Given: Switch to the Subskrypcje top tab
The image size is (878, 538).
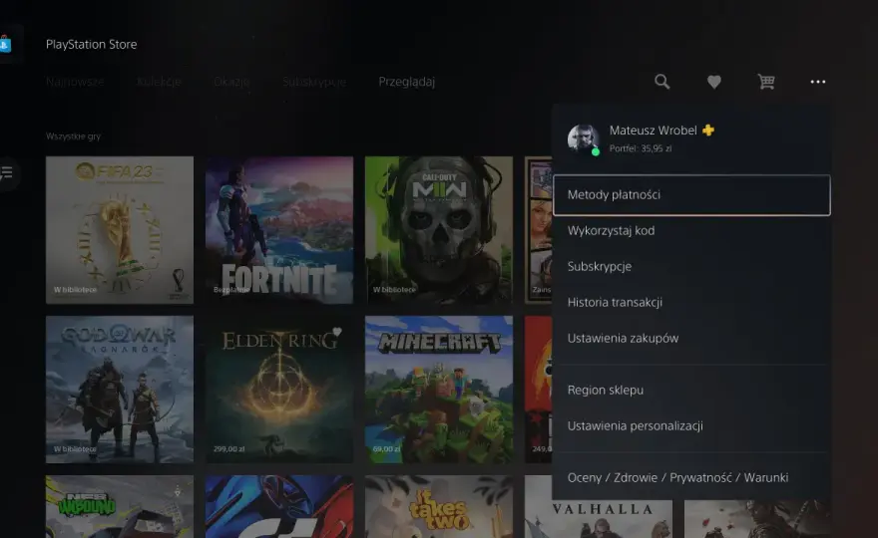Looking at the screenshot, I should tap(314, 82).
